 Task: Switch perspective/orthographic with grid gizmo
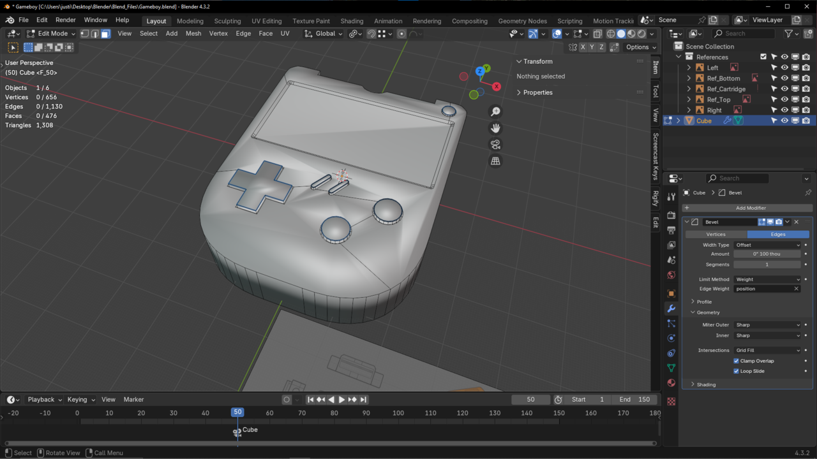[495, 161]
